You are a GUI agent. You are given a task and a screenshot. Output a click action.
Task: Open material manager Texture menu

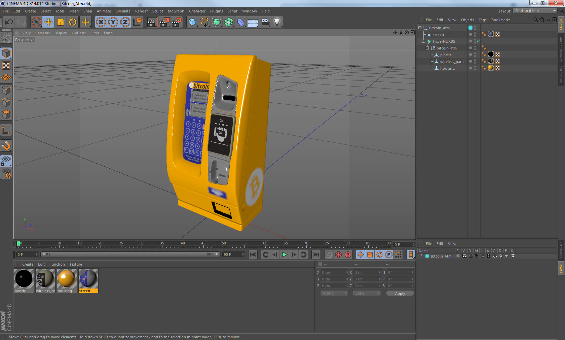76,264
